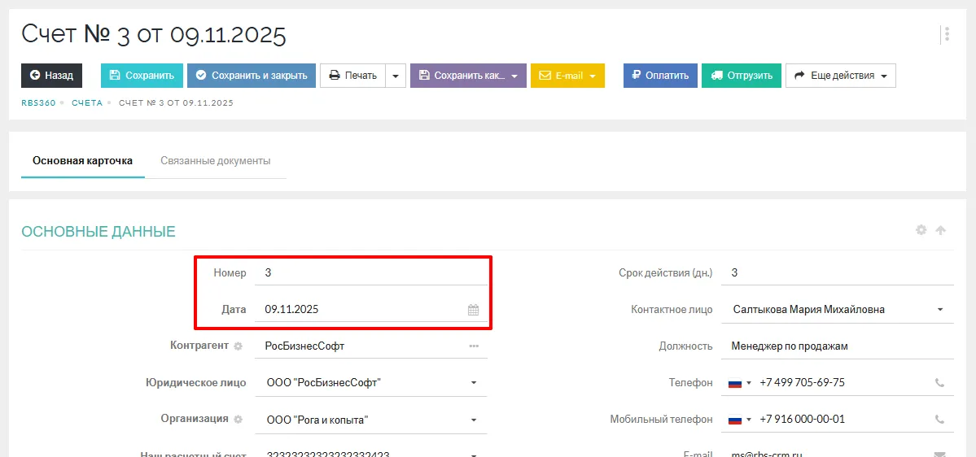
Task: Click gear icon next to Организация label
Action: pos(239,420)
